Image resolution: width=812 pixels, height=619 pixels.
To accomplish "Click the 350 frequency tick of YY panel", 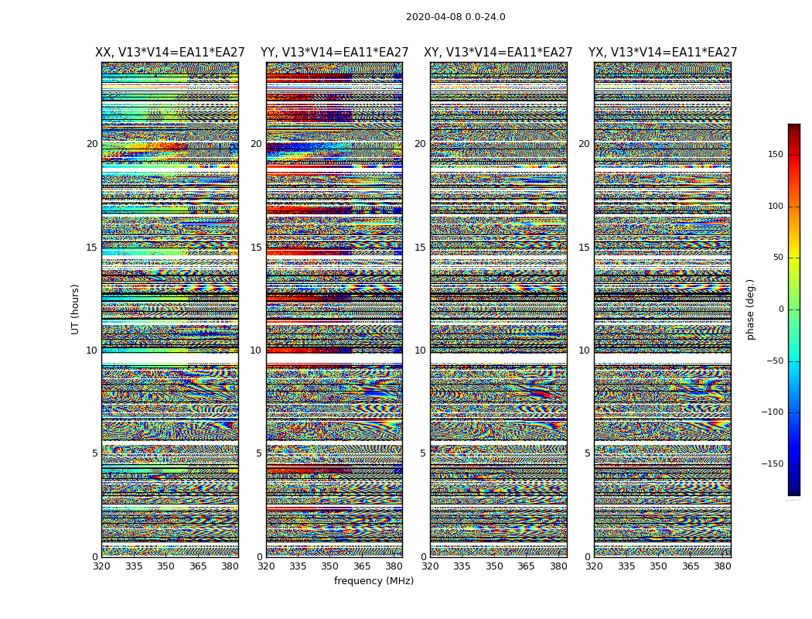I will (x=330, y=566).
